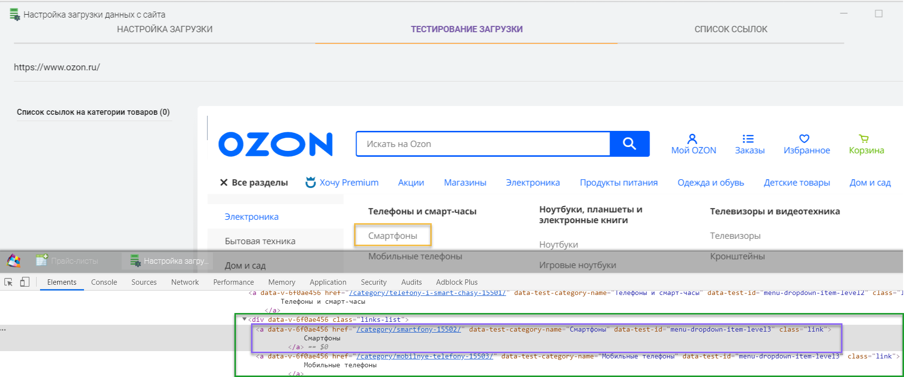Open Мой OZON profile icon
Viewport: 904px width, 377px height.
point(693,139)
